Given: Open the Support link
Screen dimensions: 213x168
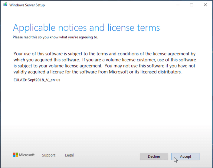Looking at the screenshot, I should [x=49, y=155].
